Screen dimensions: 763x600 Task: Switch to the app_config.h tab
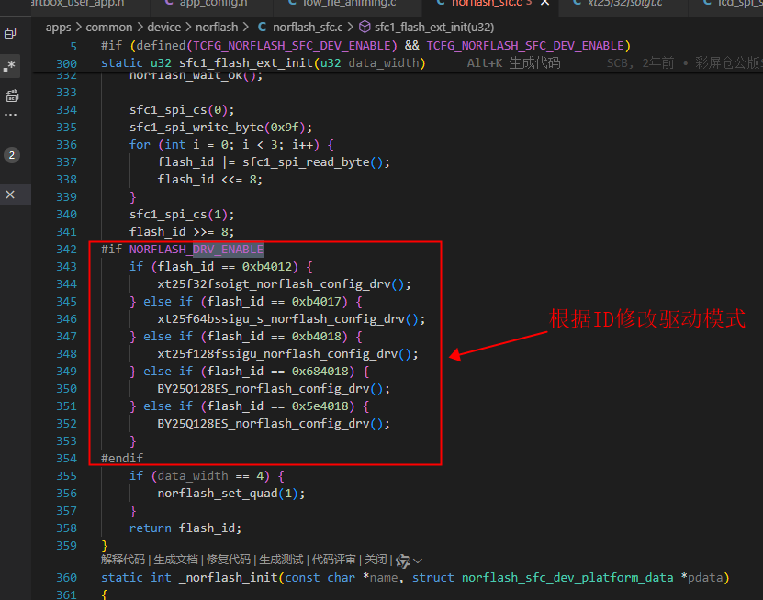coord(208,4)
